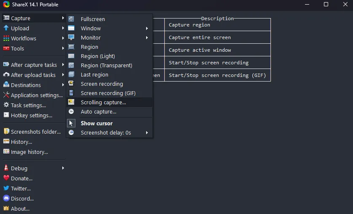Expand the Screenshot delay submenu arrow
353x214 pixels.
147,132
